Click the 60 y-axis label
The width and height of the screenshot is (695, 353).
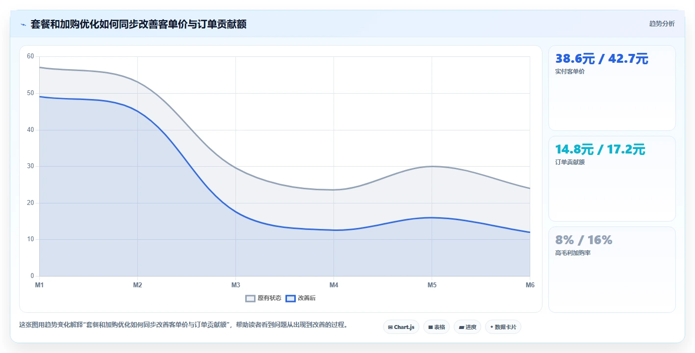click(x=30, y=56)
